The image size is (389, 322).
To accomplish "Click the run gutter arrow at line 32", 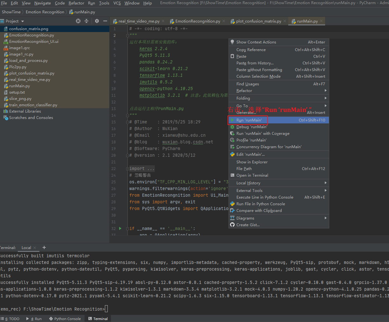I will (120, 228).
